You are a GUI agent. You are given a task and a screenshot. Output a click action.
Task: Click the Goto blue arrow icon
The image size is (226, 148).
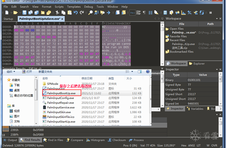tap(109, 13)
